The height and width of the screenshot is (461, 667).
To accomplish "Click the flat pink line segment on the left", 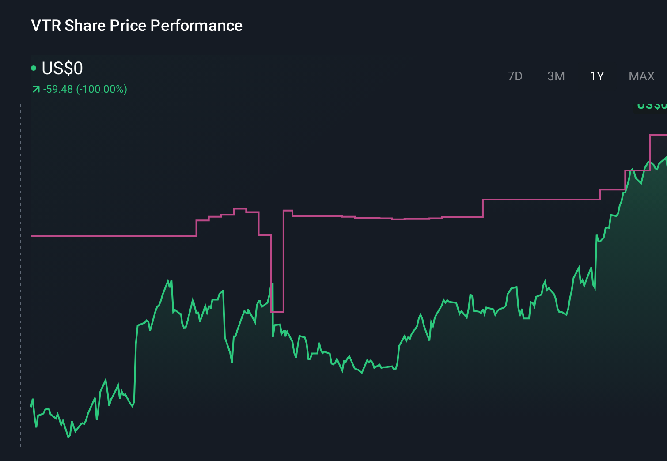I will point(110,236).
